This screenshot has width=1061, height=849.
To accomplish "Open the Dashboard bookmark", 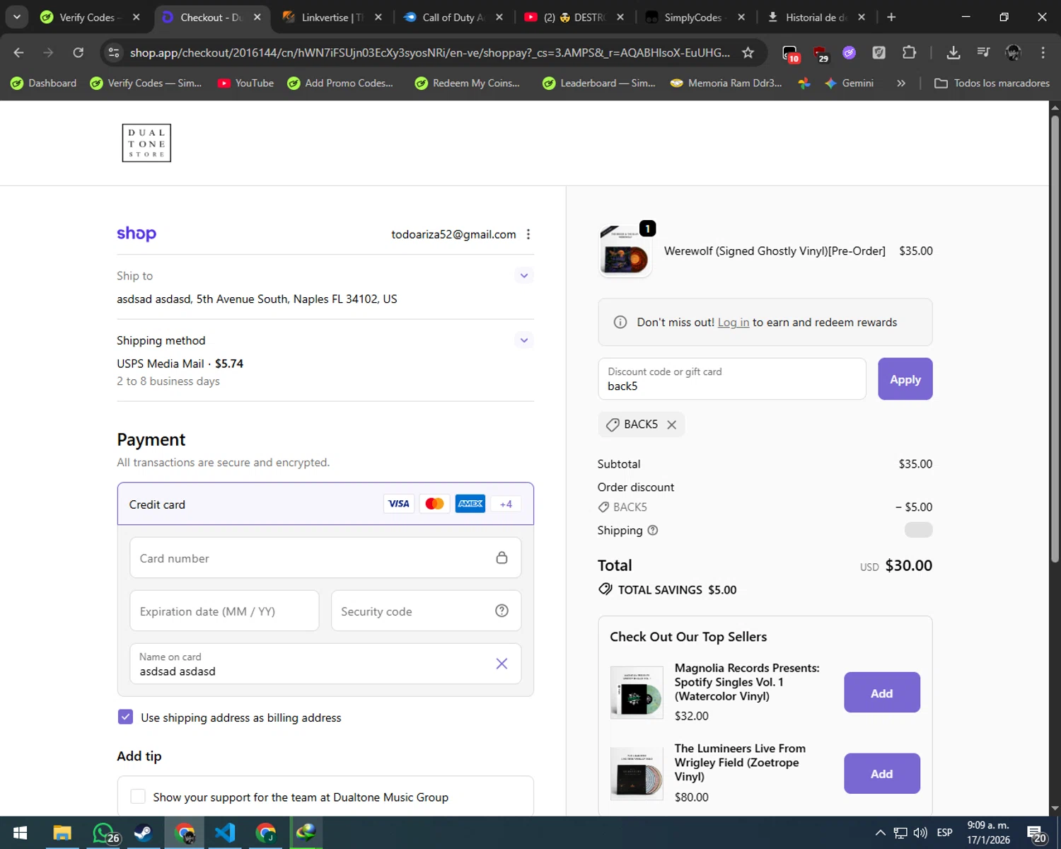I will point(44,83).
